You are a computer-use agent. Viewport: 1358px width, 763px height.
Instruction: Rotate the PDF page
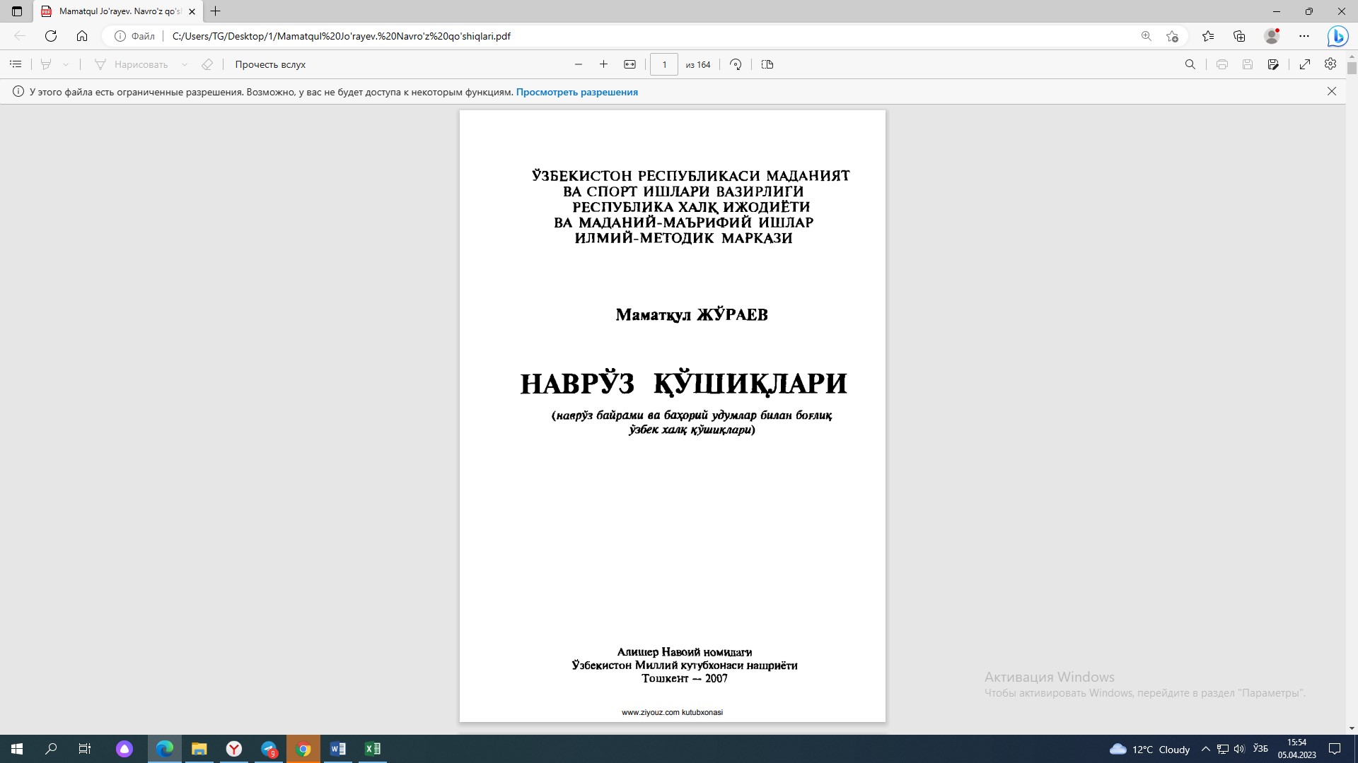pos(735,64)
